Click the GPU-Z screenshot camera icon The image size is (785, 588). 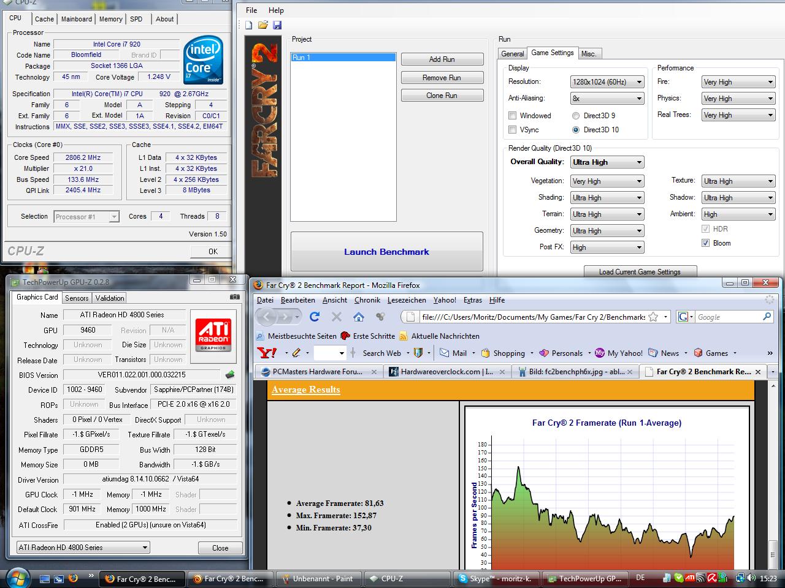234,297
